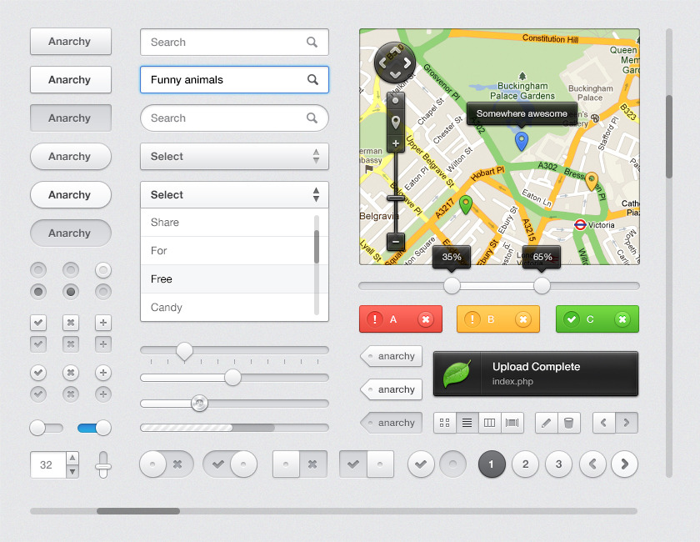
Task: Tick the top-left square checkmark checkbox
Action: point(38,323)
